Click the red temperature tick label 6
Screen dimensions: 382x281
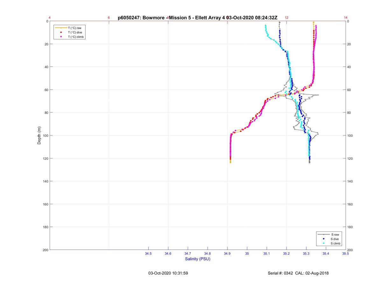pos(109,18)
